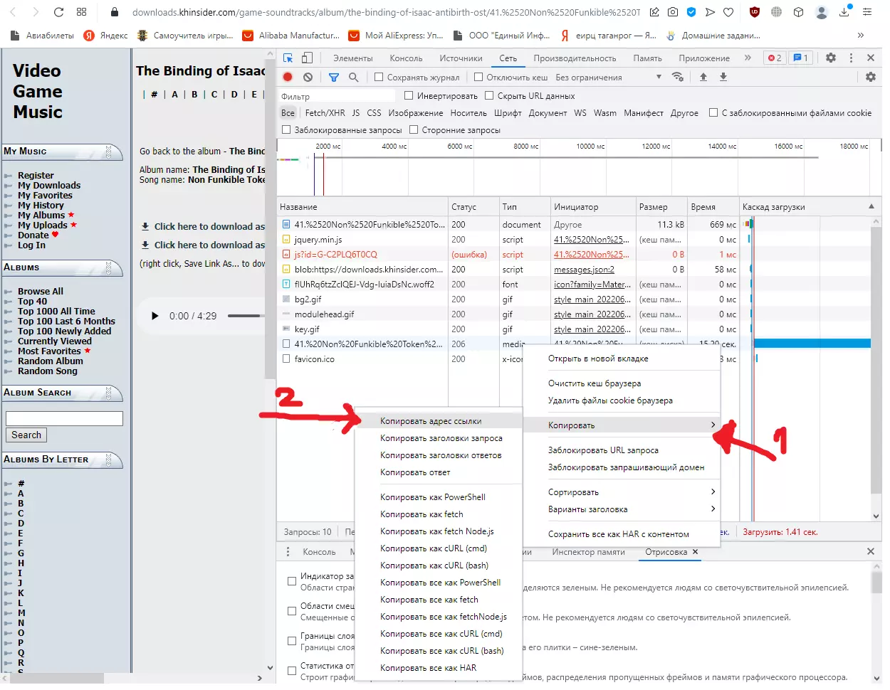This screenshot has width=890, height=690.
Task: Open browser downloads icon
Action: click(844, 12)
